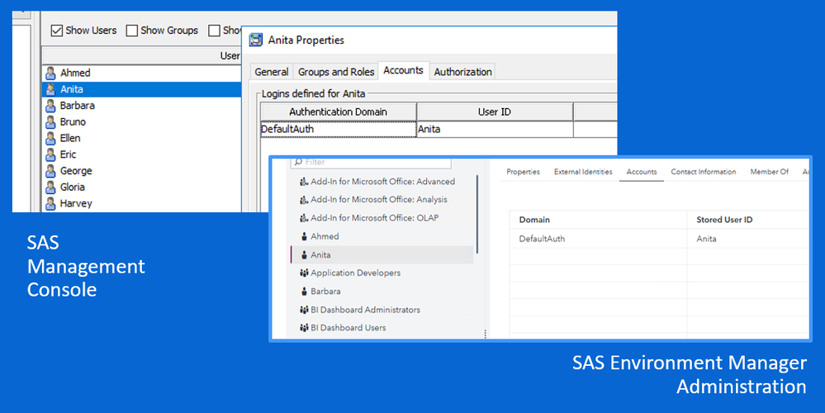Click the BI Dashboard Administrators group icon
825x413 pixels.
[x=304, y=310]
